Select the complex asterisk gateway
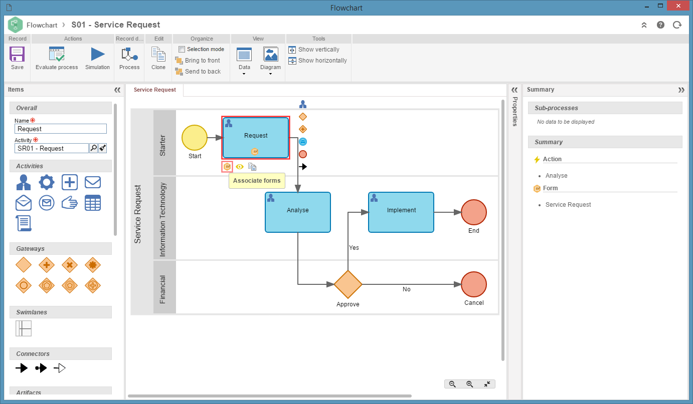Viewport: 693px width, 404px height. pos(93,265)
